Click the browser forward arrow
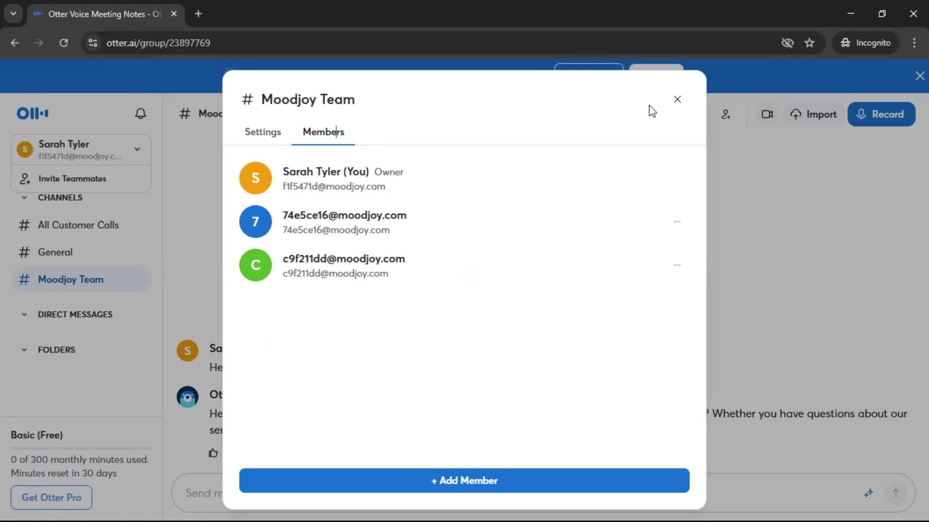Viewport: 929px width, 522px height. (39, 43)
